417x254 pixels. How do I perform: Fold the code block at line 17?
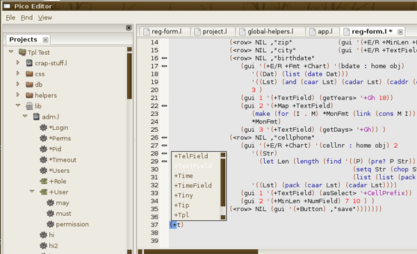point(164,66)
